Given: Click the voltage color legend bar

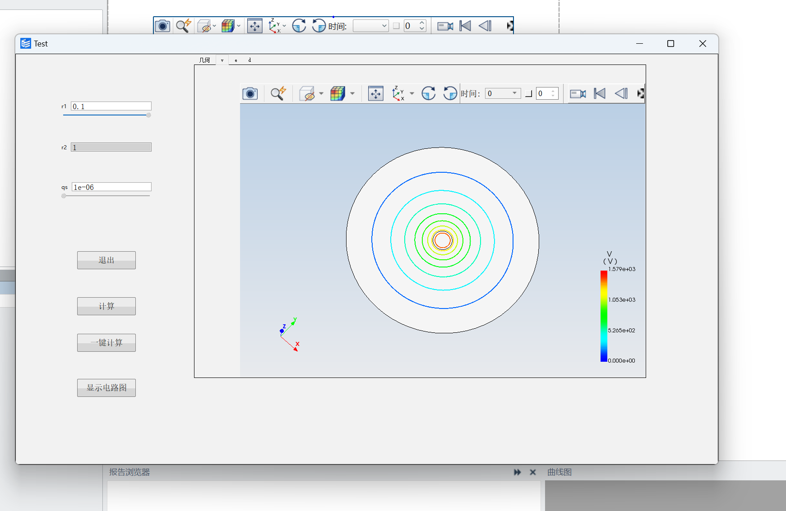Looking at the screenshot, I should [604, 316].
